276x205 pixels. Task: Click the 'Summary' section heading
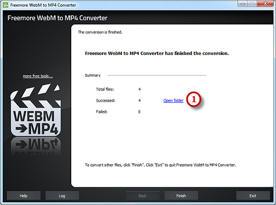[92, 76]
